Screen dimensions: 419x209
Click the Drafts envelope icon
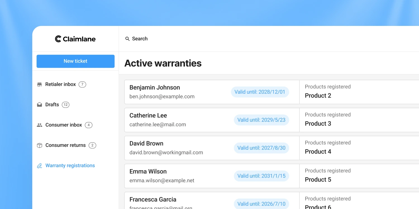pyautogui.click(x=39, y=104)
